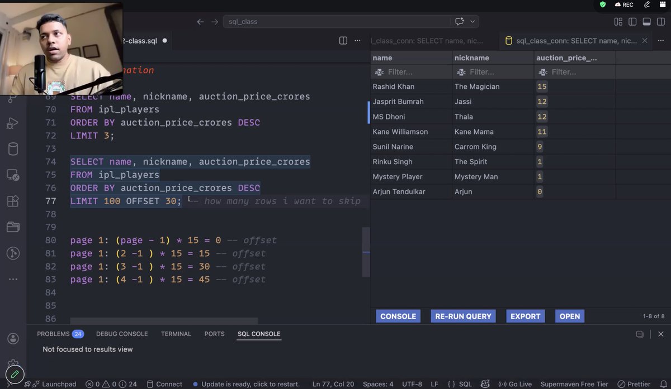
Task: Switch to the TERMINAL tab
Action: click(x=176, y=334)
